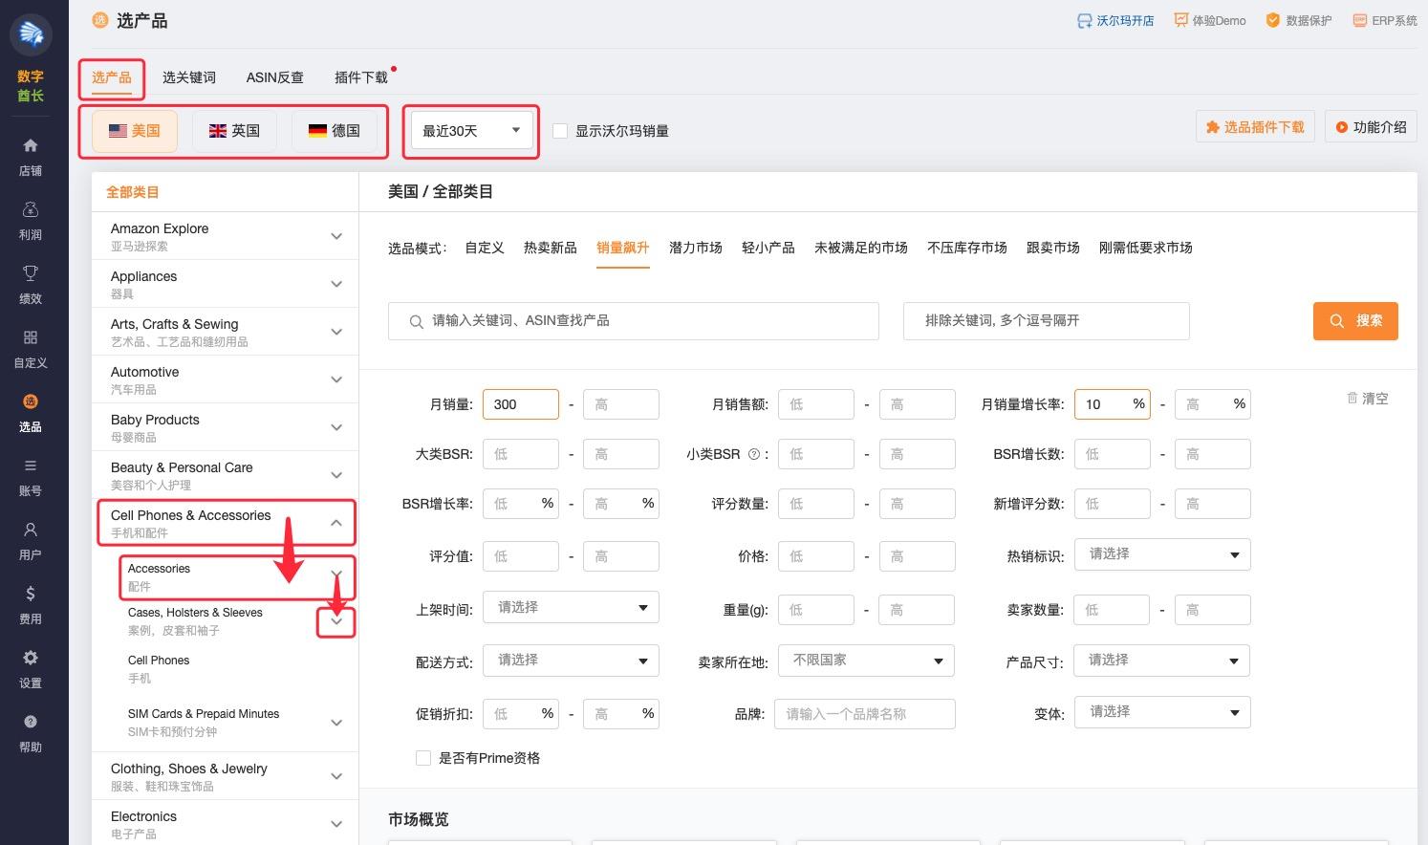Open 账号 management from the sidebar
The width and height of the screenshot is (1428, 845).
pyautogui.click(x=30, y=476)
